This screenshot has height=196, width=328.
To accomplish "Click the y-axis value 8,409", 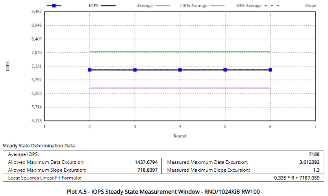I will point(37,39).
